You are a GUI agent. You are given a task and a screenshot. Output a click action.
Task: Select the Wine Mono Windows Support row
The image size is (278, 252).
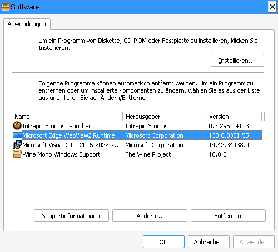click(137, 154)
